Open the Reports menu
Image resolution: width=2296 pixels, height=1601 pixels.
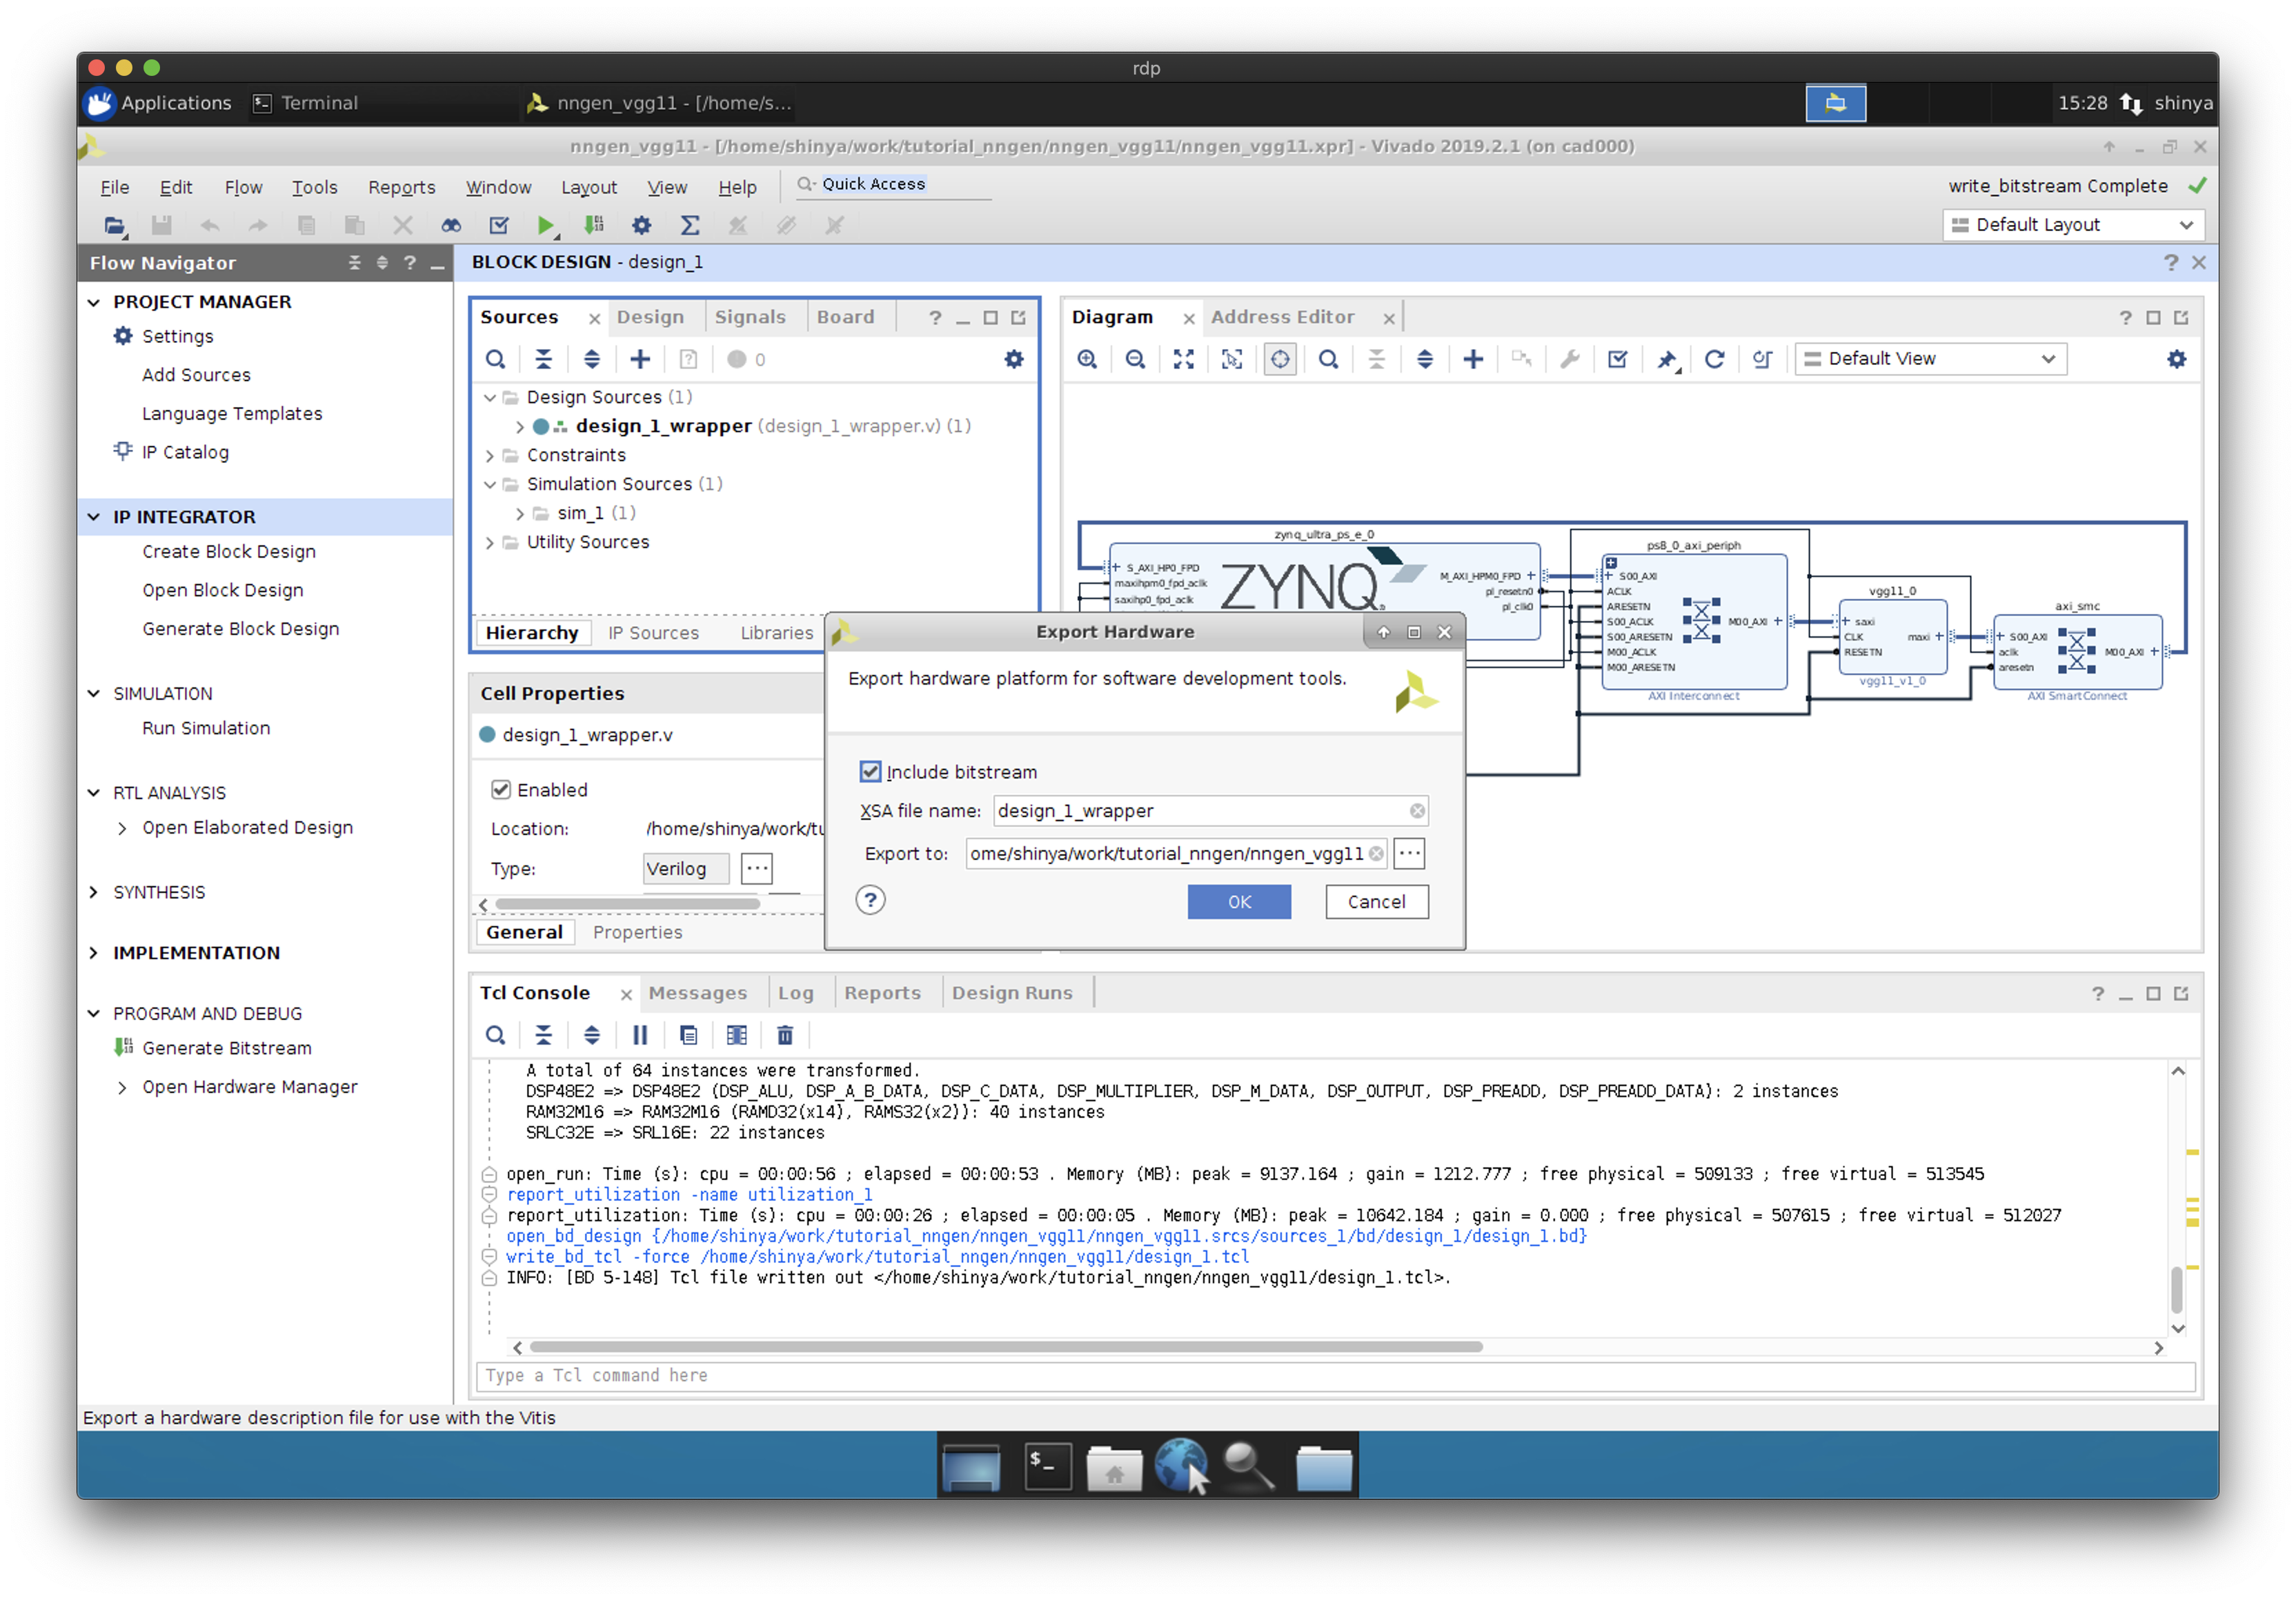point(401,187)
